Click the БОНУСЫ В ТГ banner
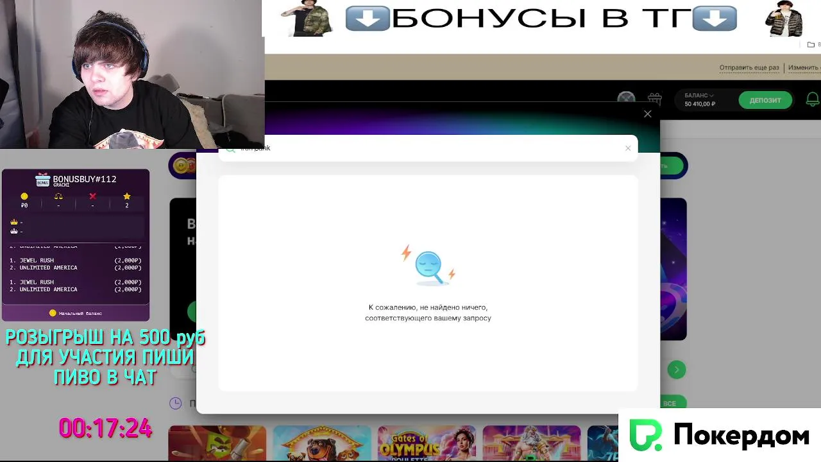821x462 pixels. (541, 19)
